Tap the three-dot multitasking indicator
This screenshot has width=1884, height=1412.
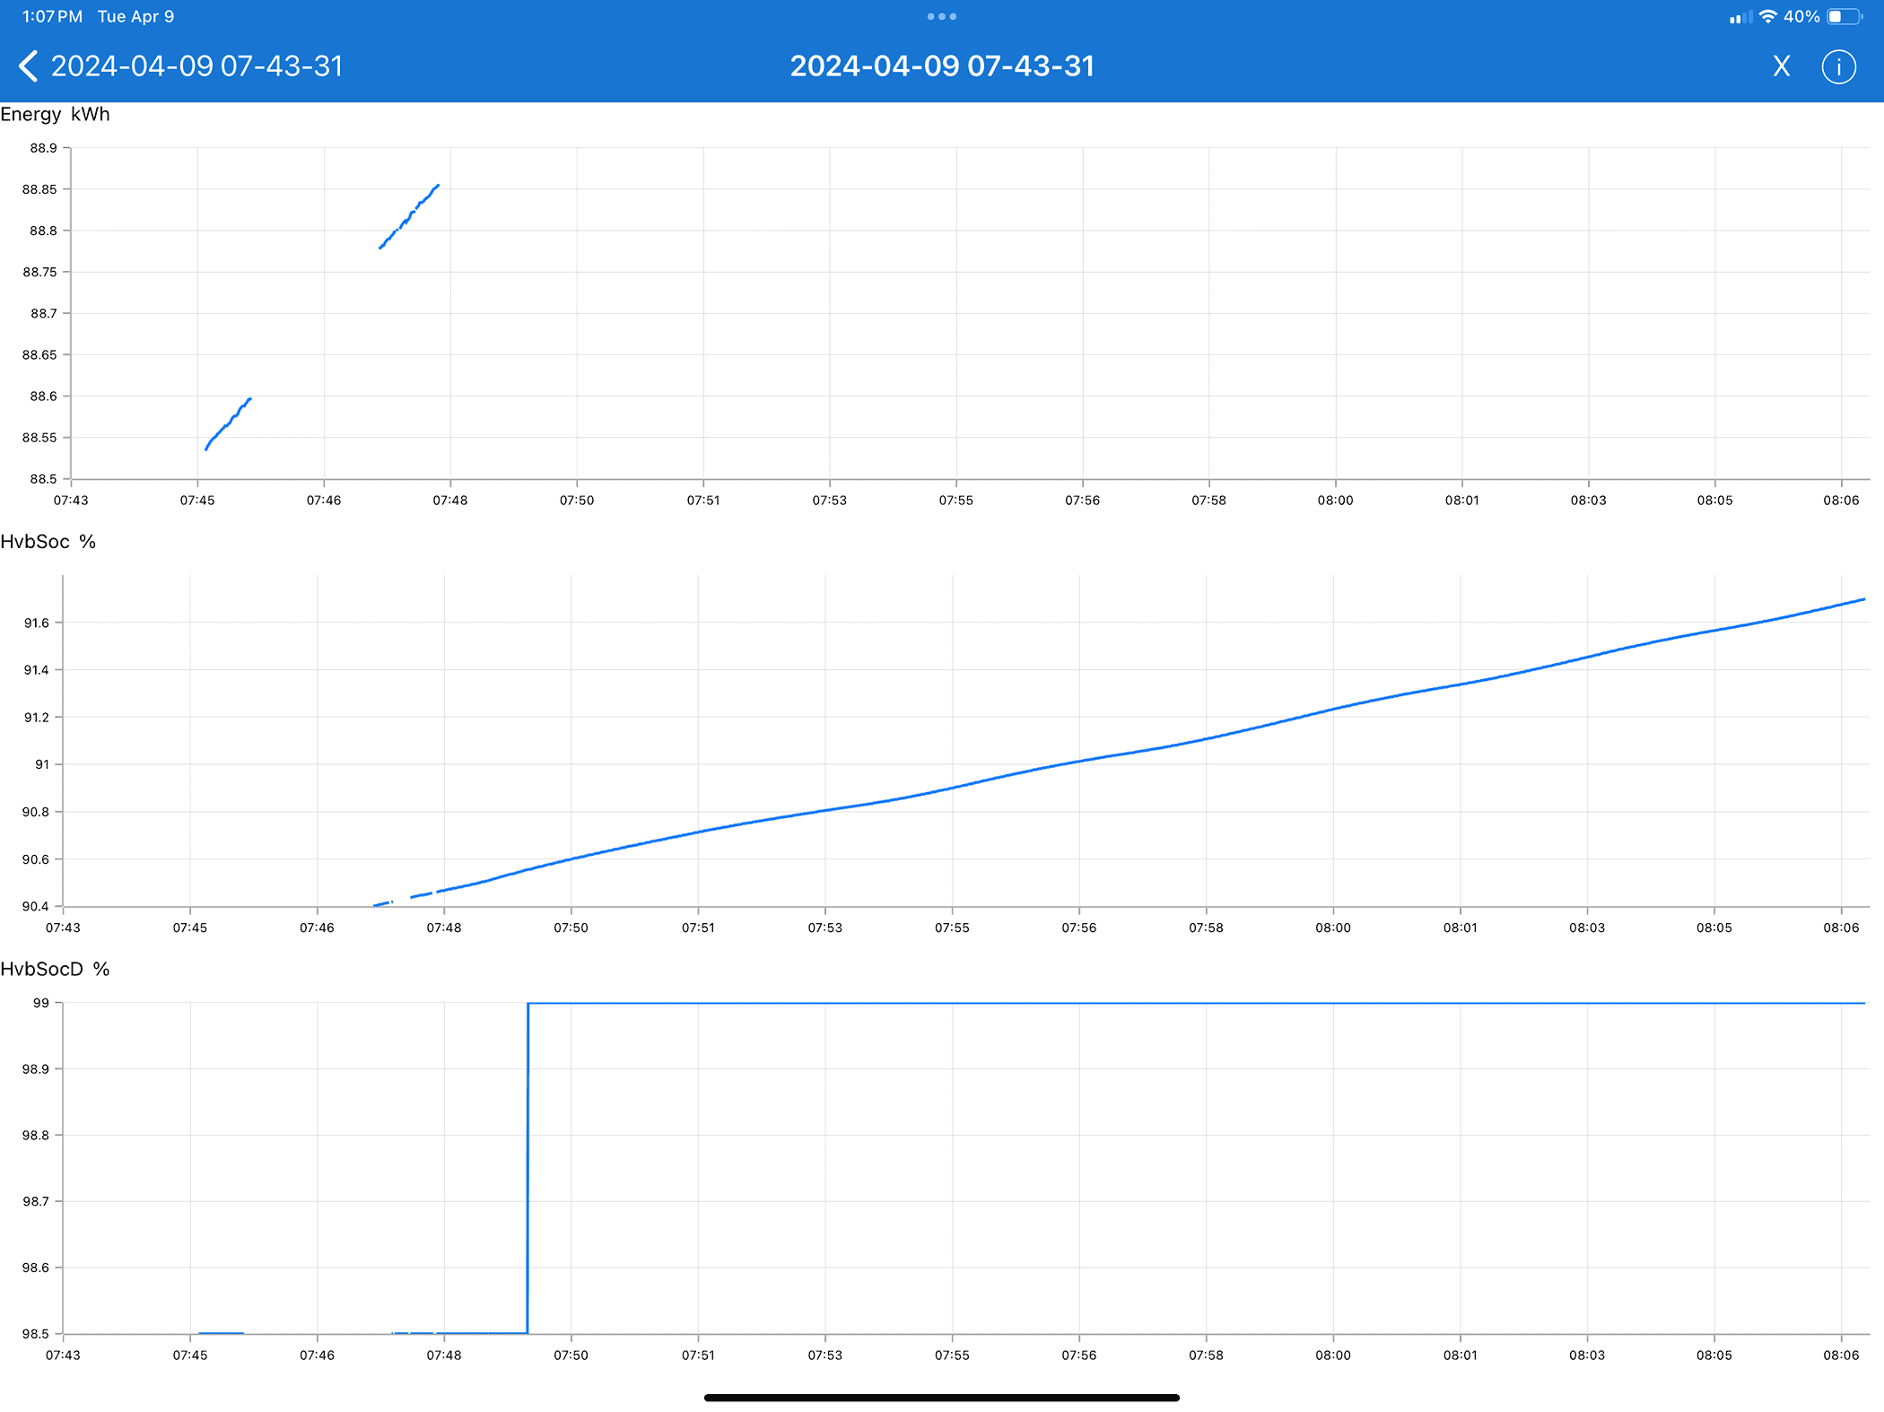[x=941, y=16]
